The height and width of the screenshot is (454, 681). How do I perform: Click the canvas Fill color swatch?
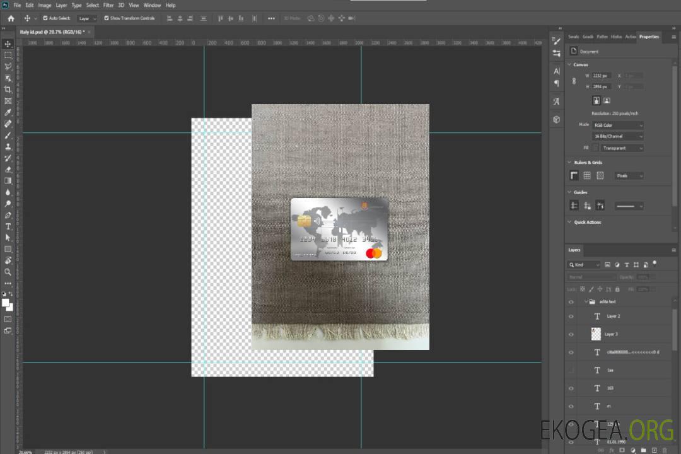(x=595, y=148)
